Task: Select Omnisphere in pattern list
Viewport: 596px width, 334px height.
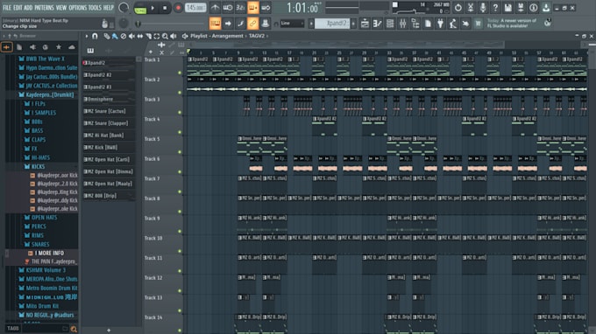Action: 109,99
